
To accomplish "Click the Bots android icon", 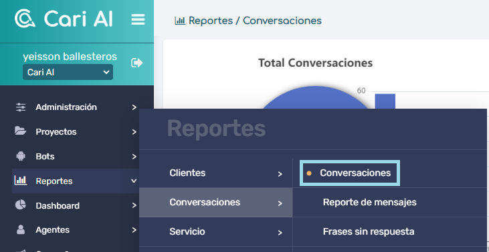I will (21, 156).
